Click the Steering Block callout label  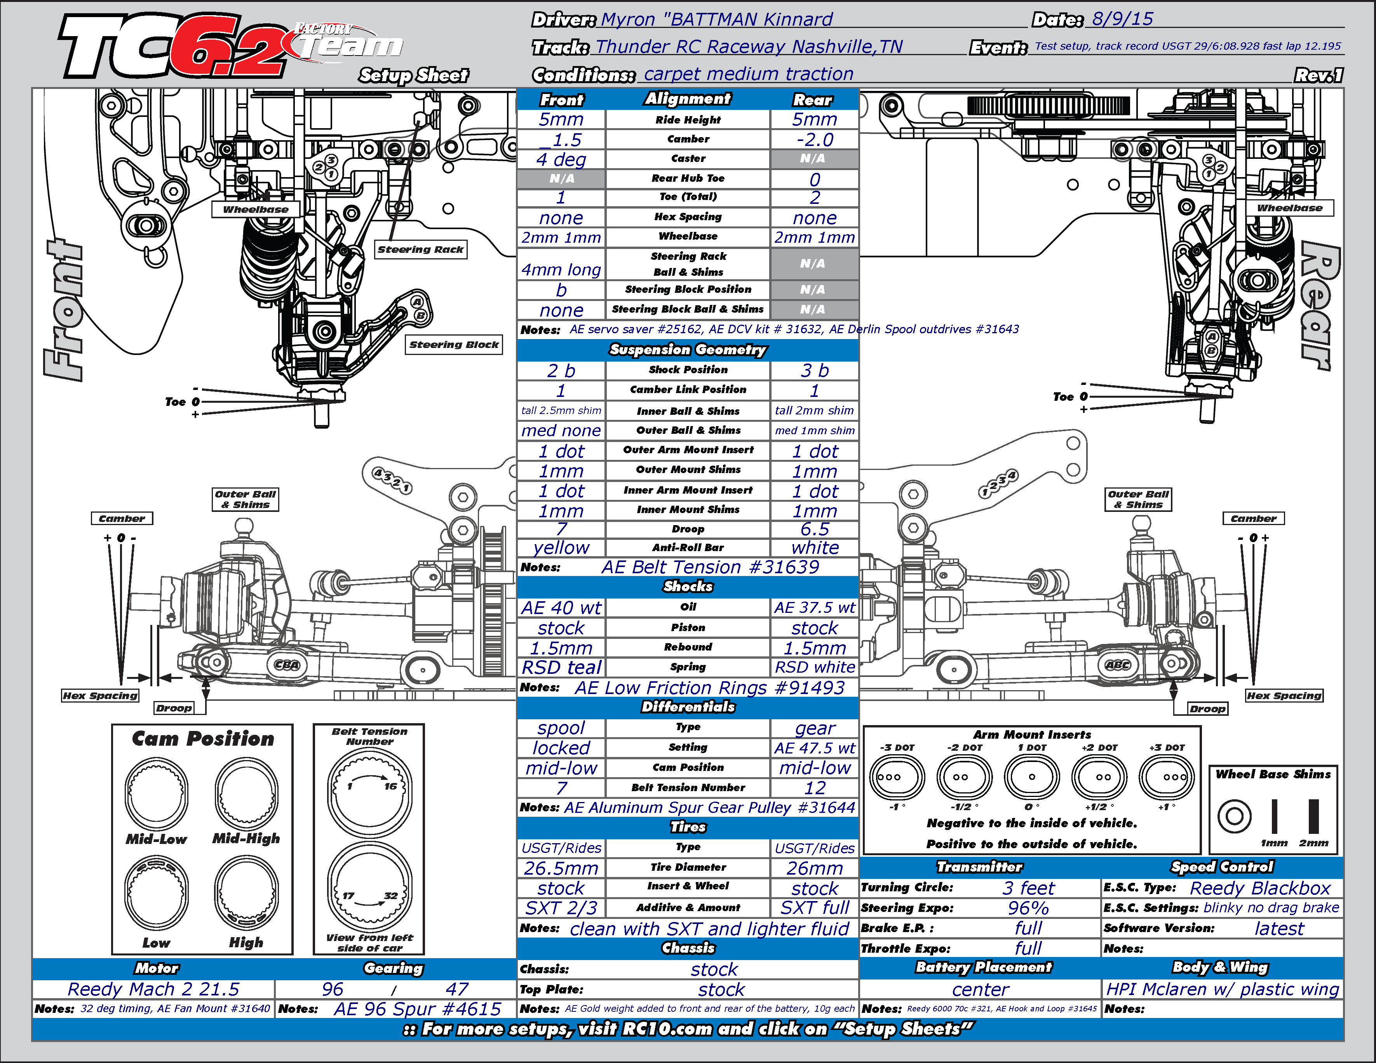pos(454,344)
